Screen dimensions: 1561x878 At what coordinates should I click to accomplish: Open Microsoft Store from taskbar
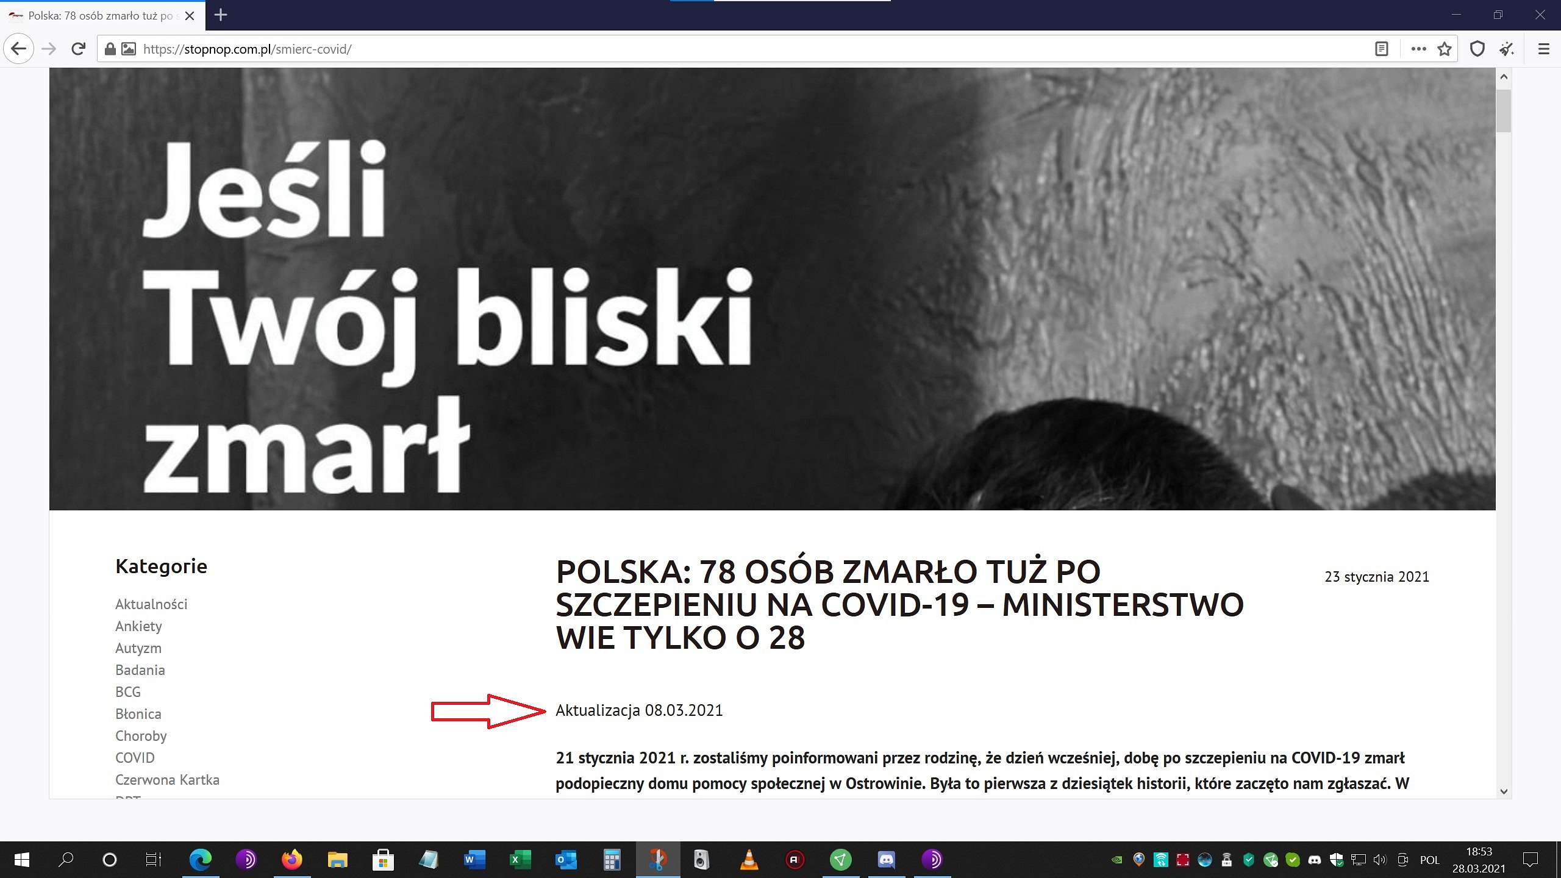coord(383,860)
